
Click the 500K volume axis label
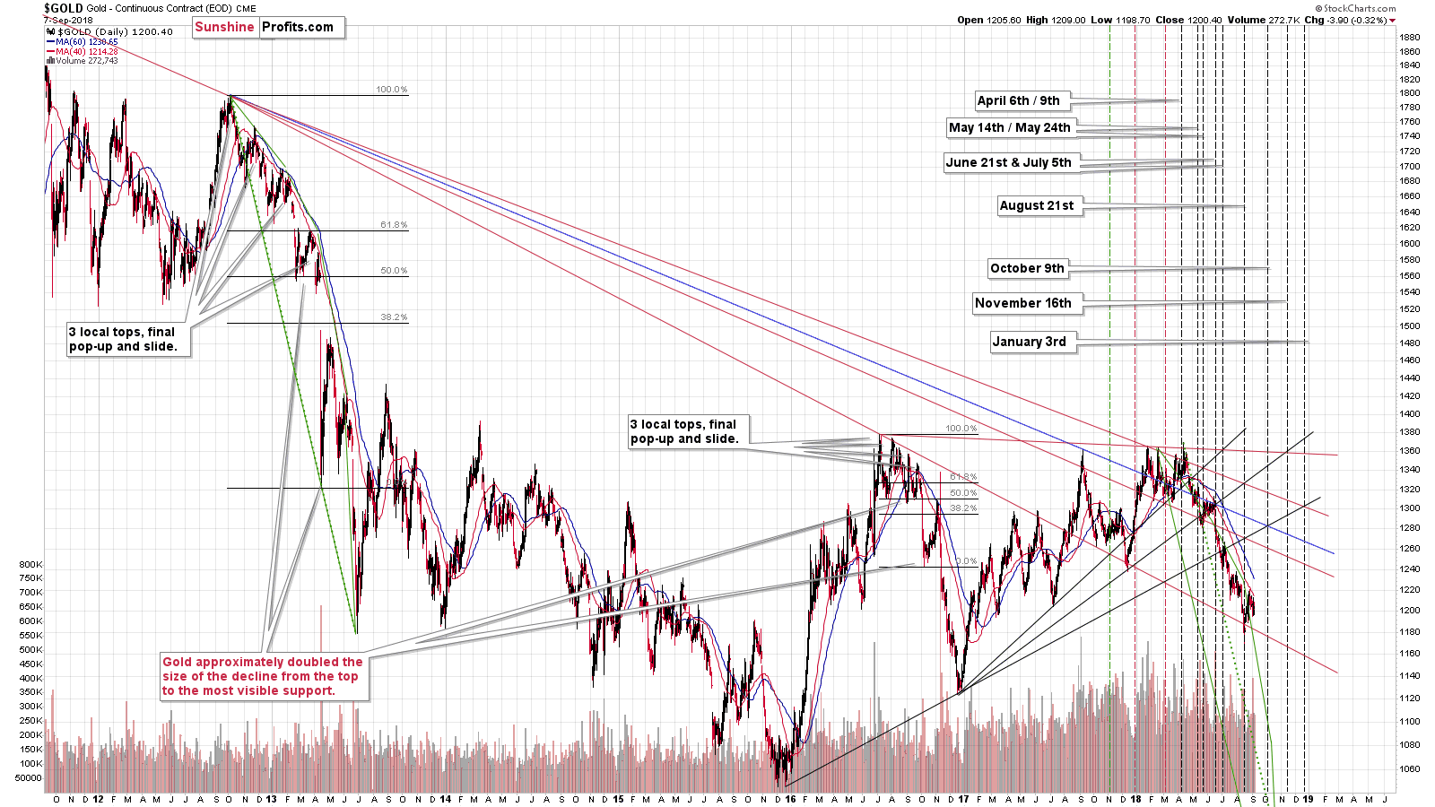(30, 649)
